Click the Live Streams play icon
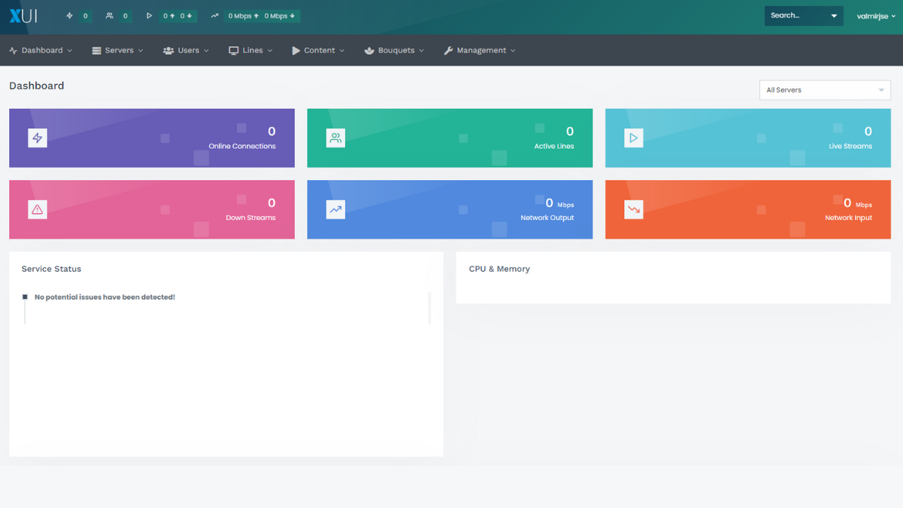This screenshot has height=508, width=903. click(x=634, y=138)
